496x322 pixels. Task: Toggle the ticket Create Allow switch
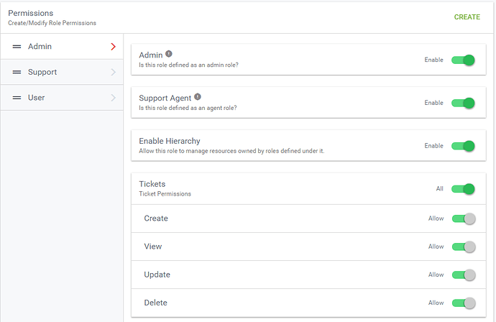point(464,218)
